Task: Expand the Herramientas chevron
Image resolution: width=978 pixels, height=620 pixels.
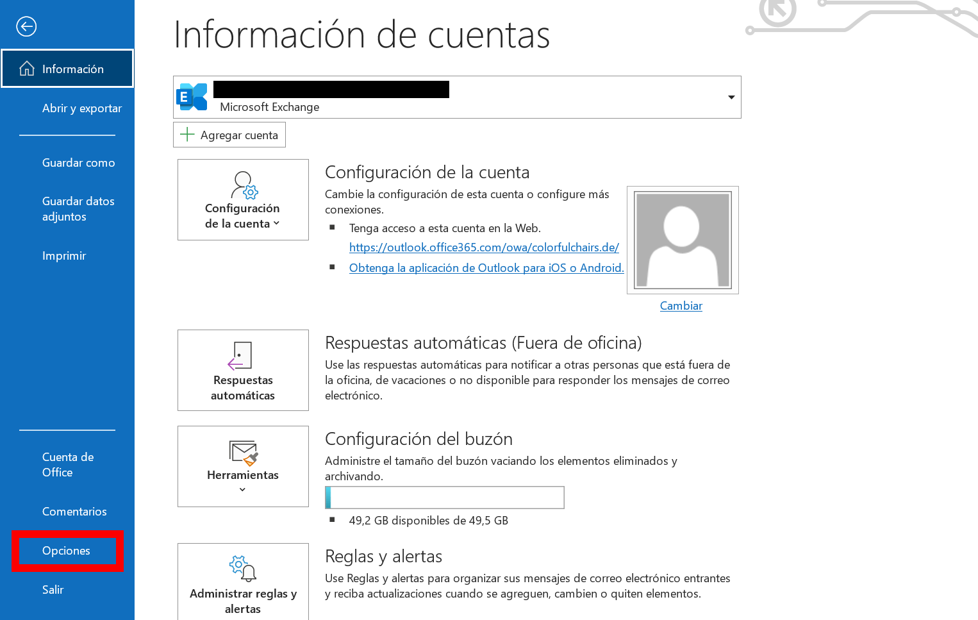Action: 242,490
